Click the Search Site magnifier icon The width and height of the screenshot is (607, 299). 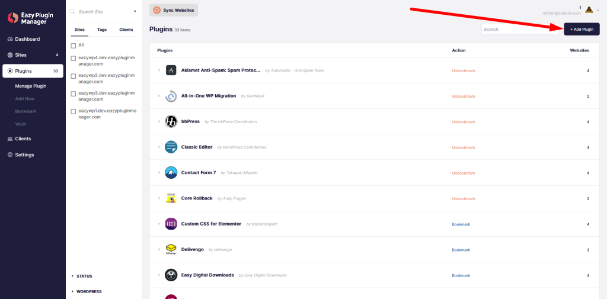[x=72, y=12]
